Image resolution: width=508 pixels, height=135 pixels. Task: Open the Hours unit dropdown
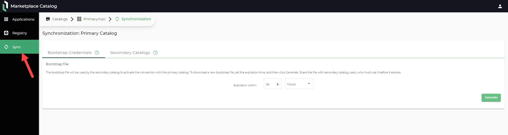299,84
